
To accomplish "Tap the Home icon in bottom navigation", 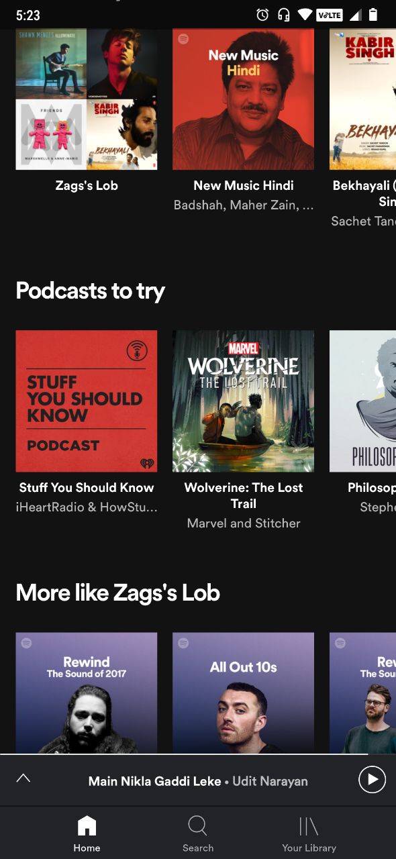I will pyautogui.click(x=87, y=825).
